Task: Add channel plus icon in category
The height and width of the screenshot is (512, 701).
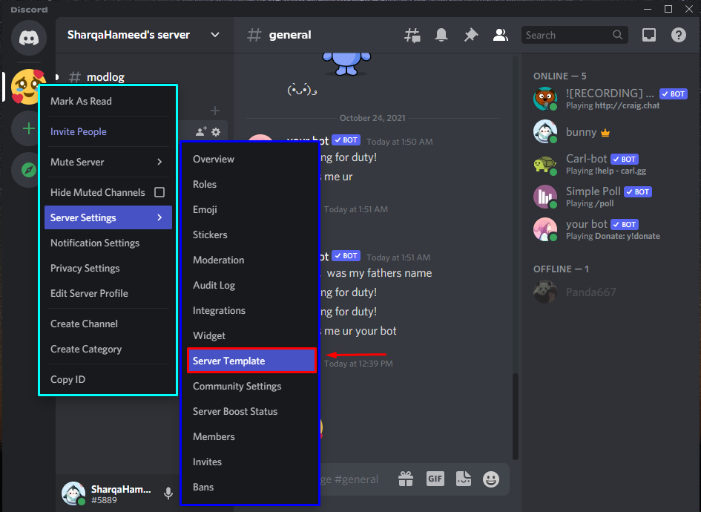Action: coord(215,111)
